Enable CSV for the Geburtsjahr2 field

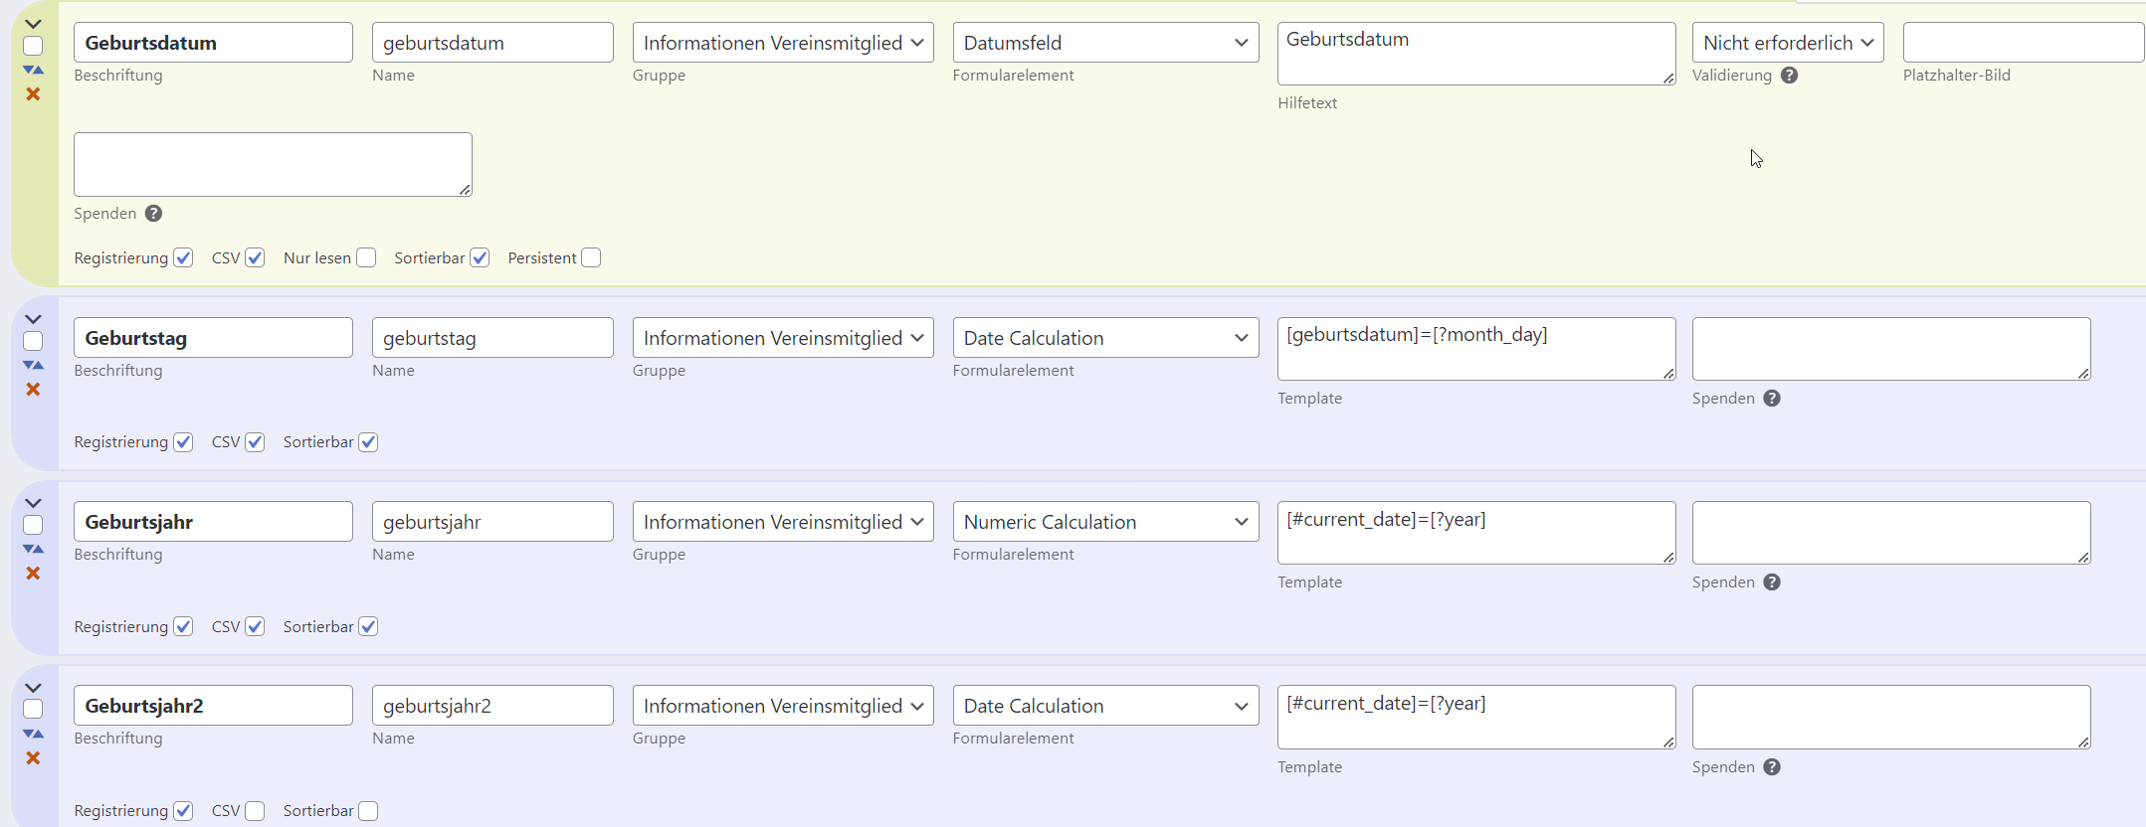click(255, 811)
